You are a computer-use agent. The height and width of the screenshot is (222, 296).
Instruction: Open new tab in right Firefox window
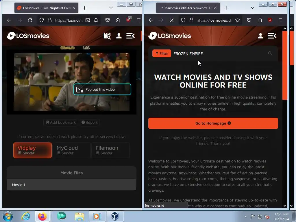[x=226, y=8]
